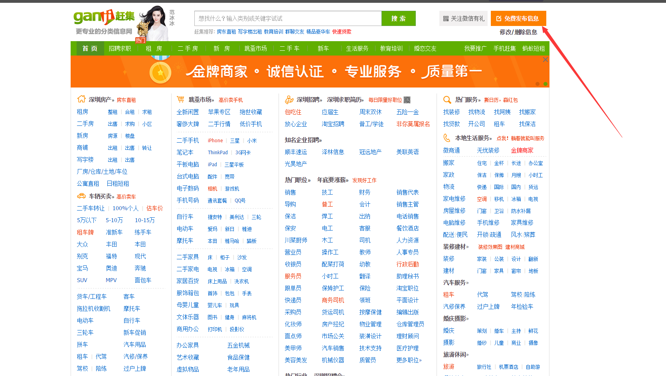Click the 写字楼出租 recommended link
666x376 pixels.
tap(250, 32)
